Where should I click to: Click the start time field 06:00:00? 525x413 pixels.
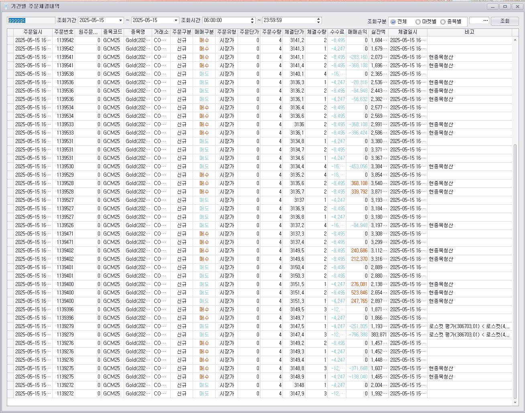pyautogui.click(x=226, y=20)
